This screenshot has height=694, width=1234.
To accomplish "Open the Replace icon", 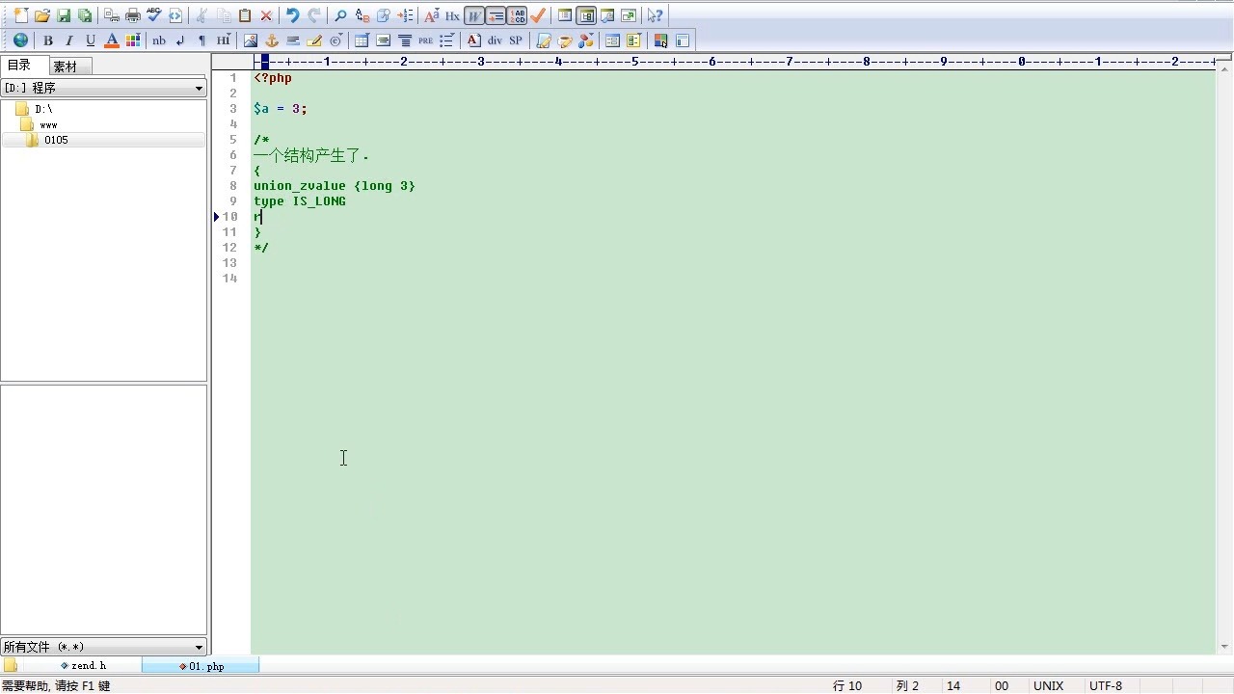I will pos(362,15).
